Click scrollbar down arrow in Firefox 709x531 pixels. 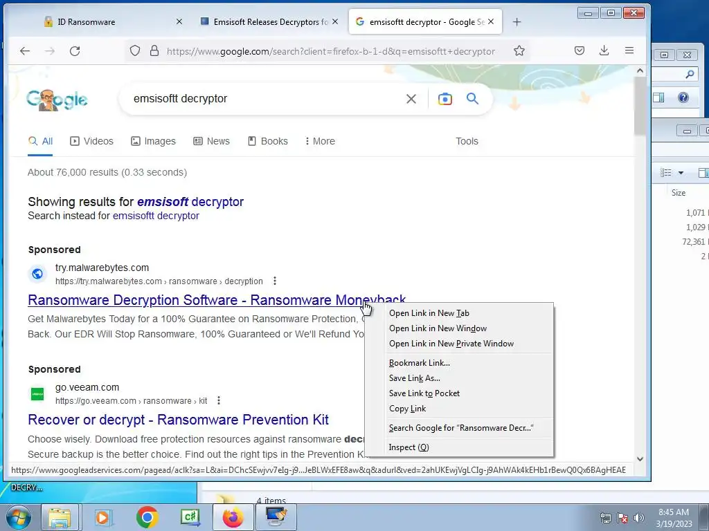tap(640, 459)
